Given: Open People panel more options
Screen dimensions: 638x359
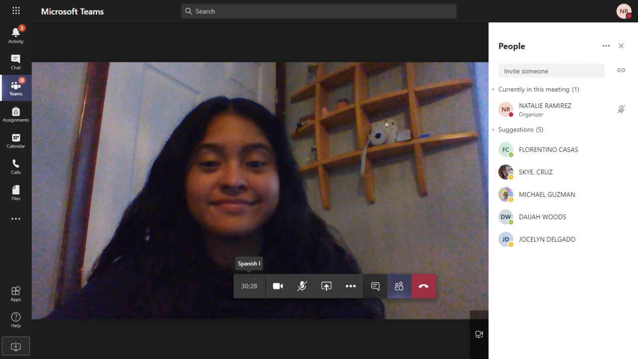Looking at the screenshot, I should (x=606, y=46).
